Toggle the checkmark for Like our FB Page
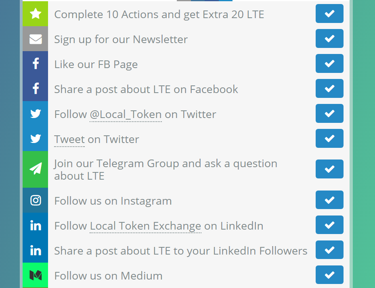This screenshot has height=288, width=375. click(x=329, y=64)
